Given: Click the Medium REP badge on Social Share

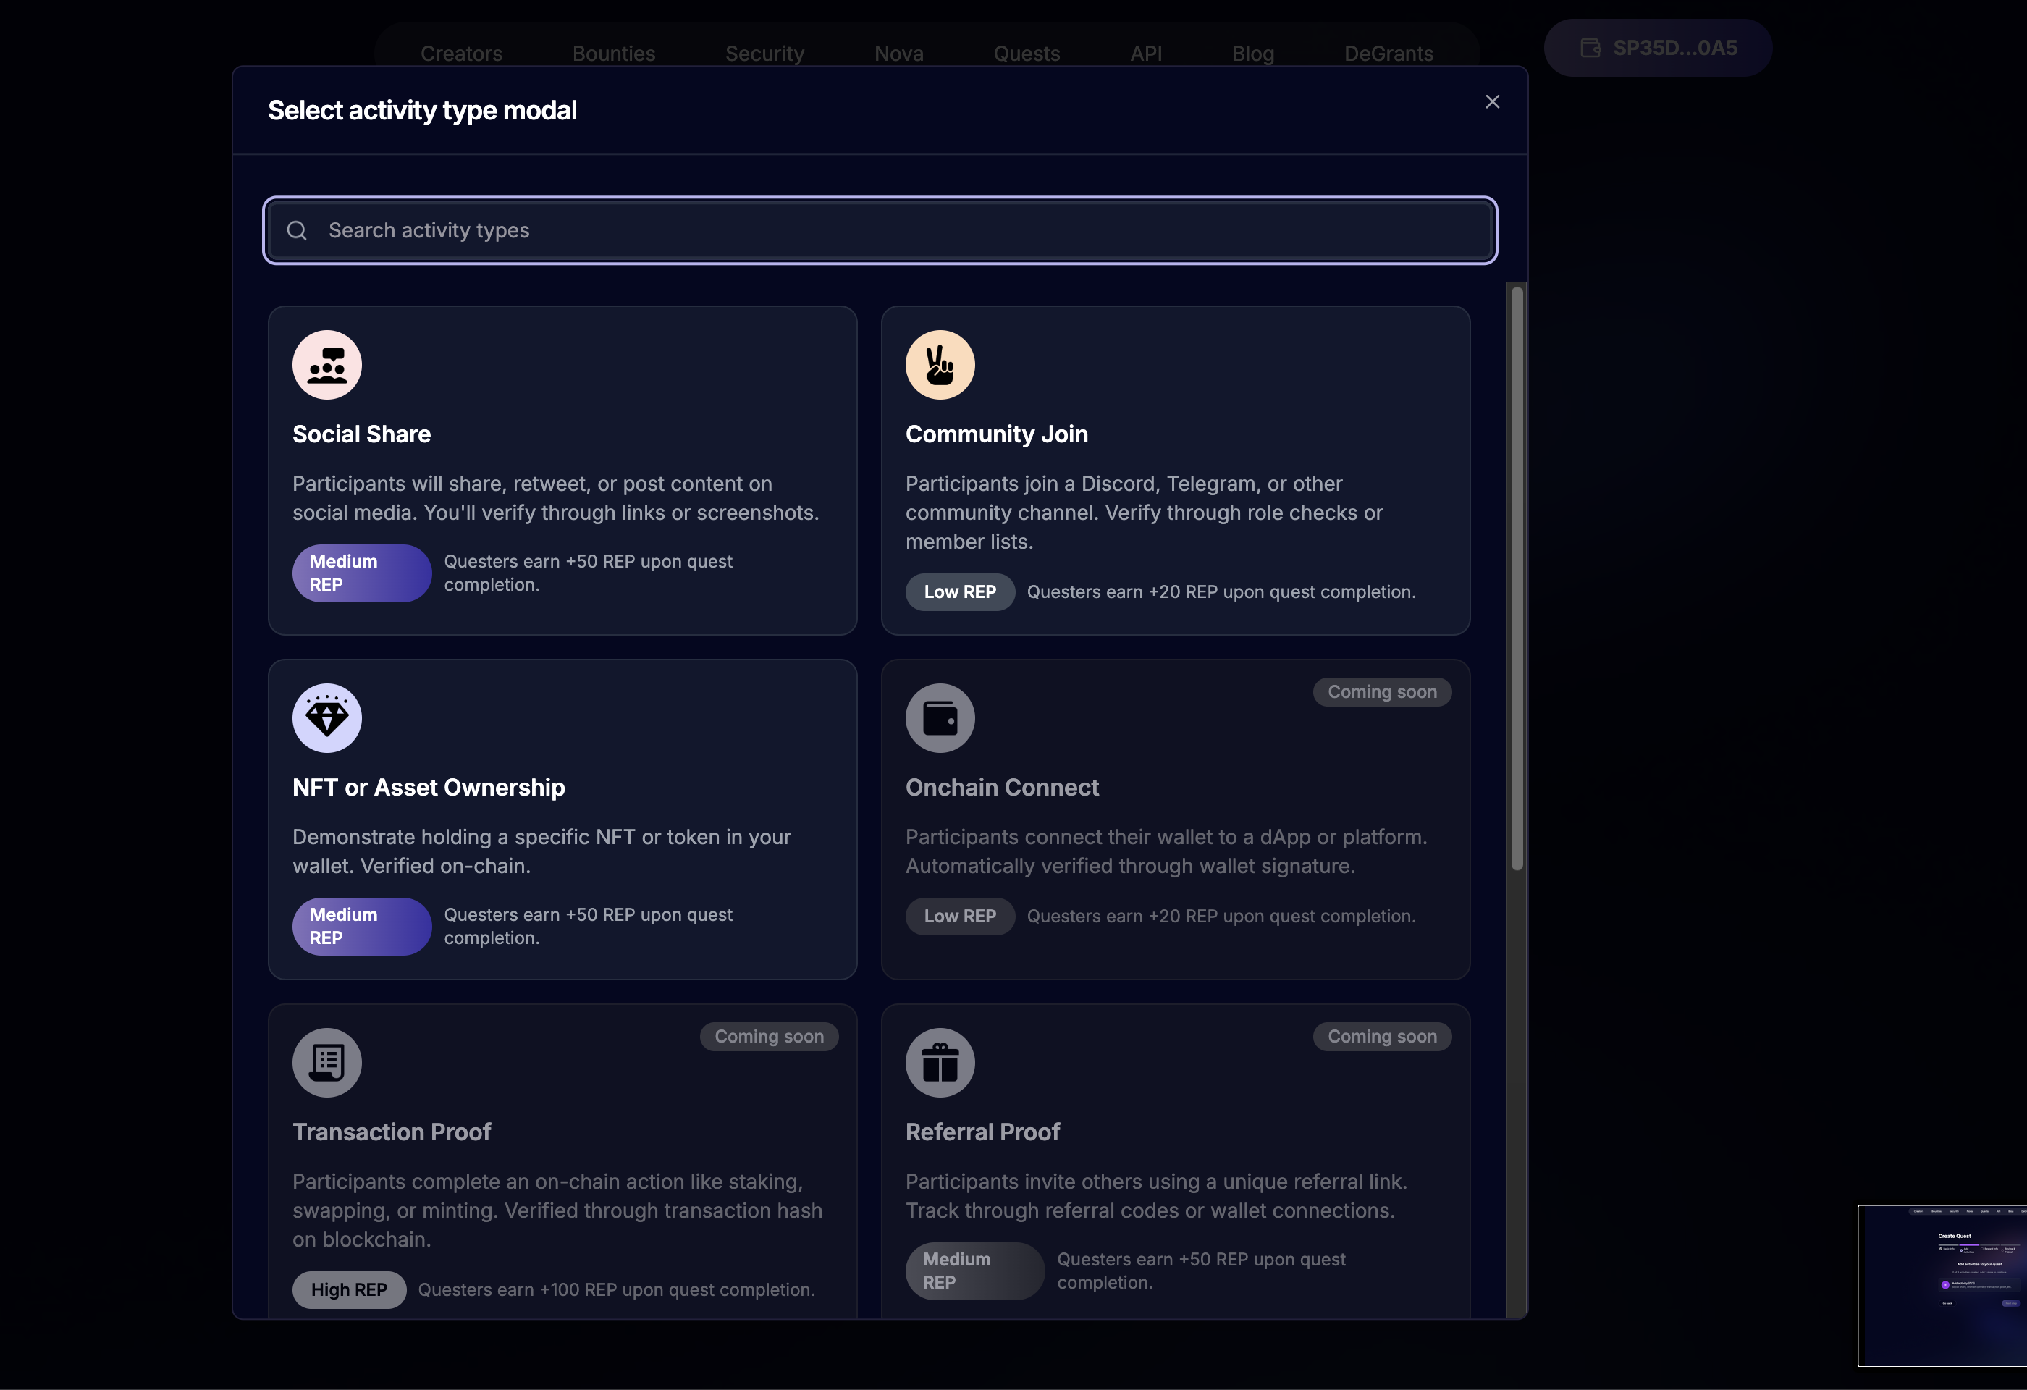Looking at the screenshot, I should [361, 574].
